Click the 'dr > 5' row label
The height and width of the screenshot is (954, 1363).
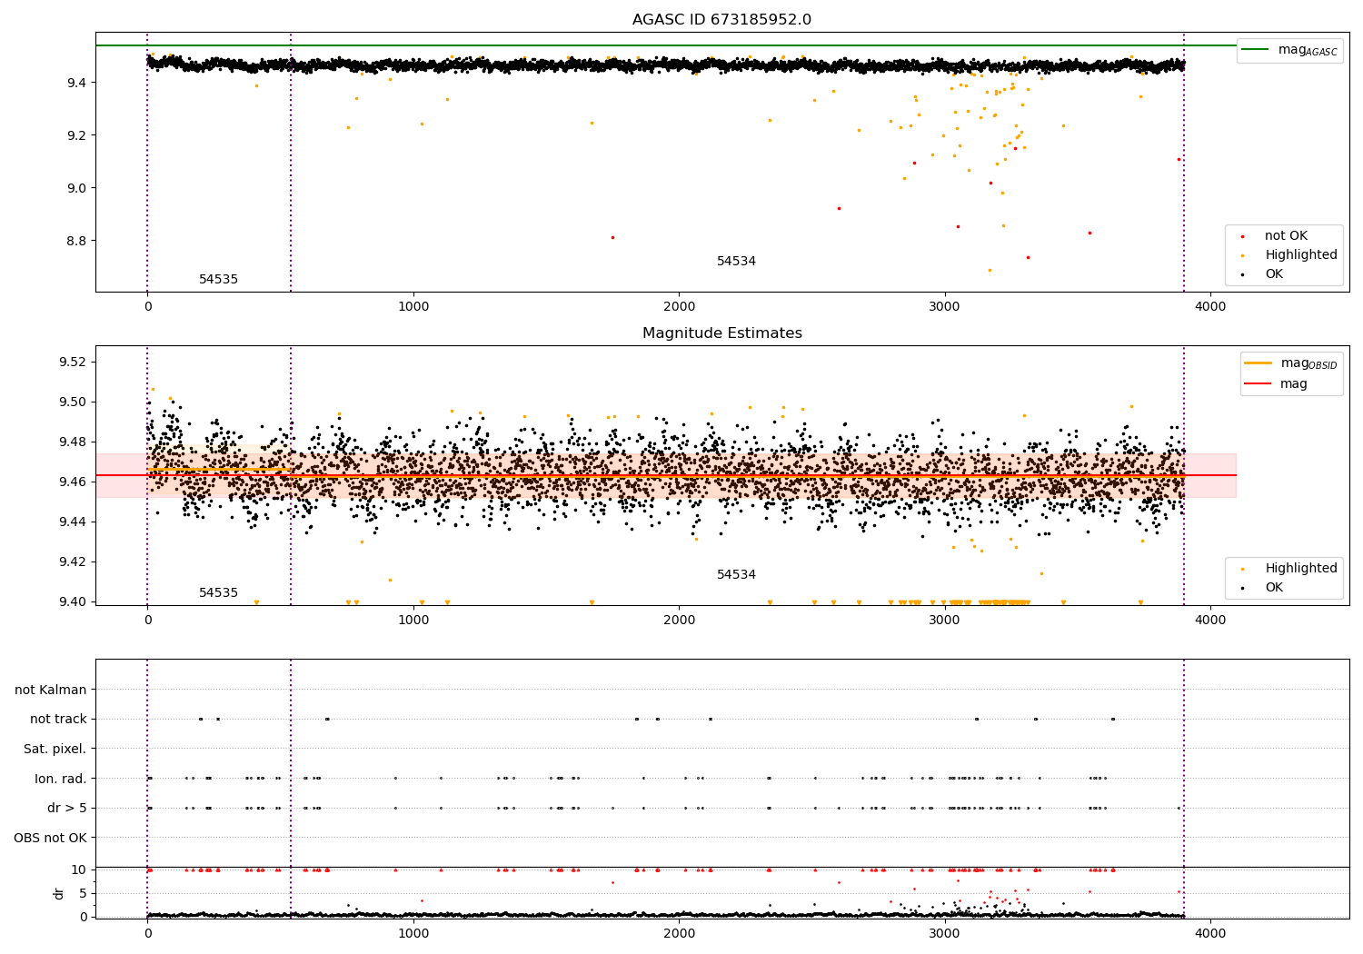[67, 809]
